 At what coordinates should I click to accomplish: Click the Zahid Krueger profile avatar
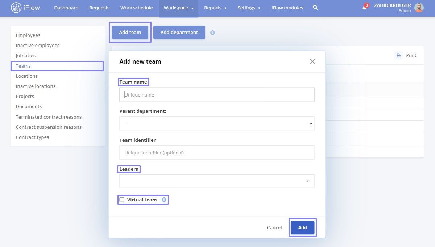(419, 8)
